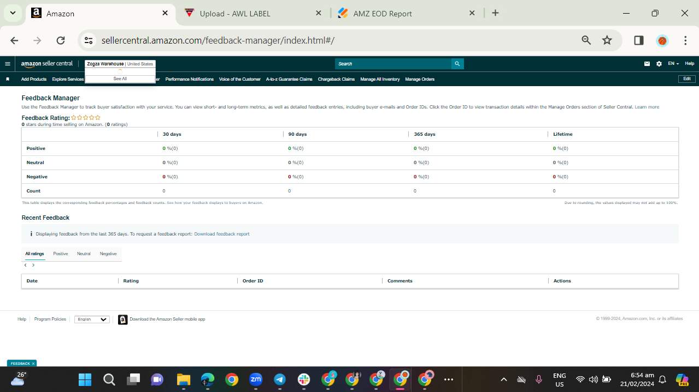Open Voice of the Customer
Screen dimensions: 699x392
pos(240,79)
